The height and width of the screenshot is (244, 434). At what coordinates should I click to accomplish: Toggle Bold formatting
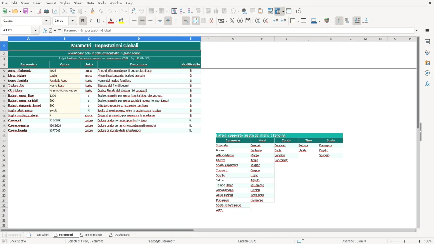coord(83,21)
